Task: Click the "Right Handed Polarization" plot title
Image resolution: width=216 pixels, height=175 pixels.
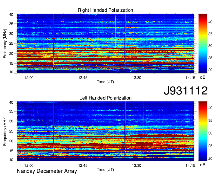Action: (x=105, y=10)
